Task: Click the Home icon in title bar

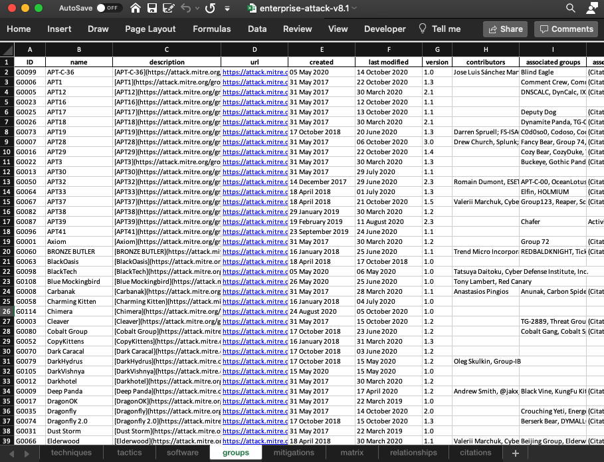Action: [x=136, y=9]
